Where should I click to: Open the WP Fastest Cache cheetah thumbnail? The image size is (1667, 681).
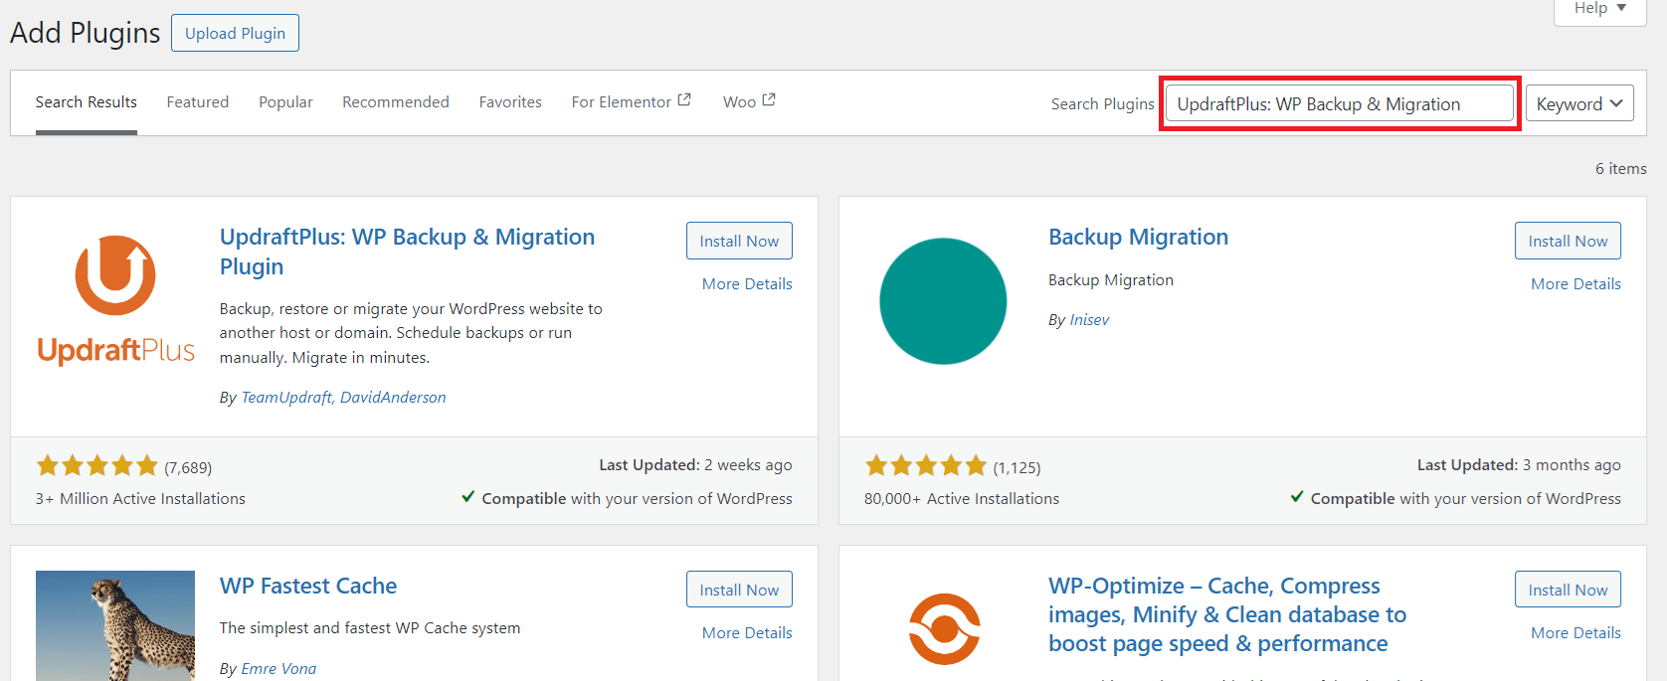115,625
